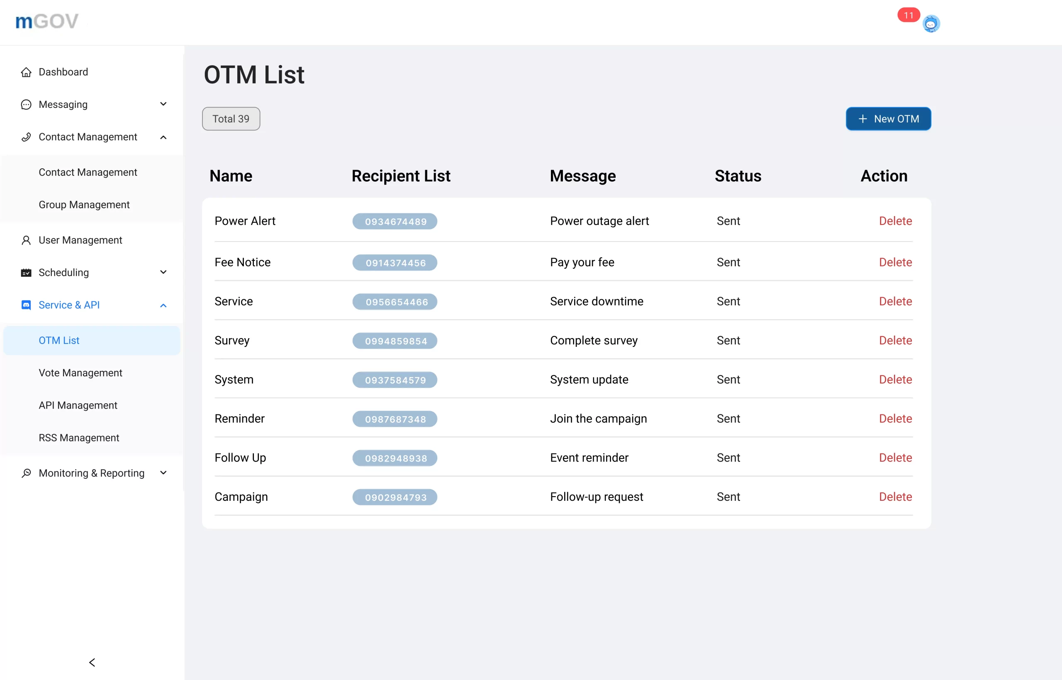Image resolution: width=1062 pixels, height=680 pixels.
Task: Expand the Scheduling chevron
Action: pyautogui.click(x=163, y=272)
